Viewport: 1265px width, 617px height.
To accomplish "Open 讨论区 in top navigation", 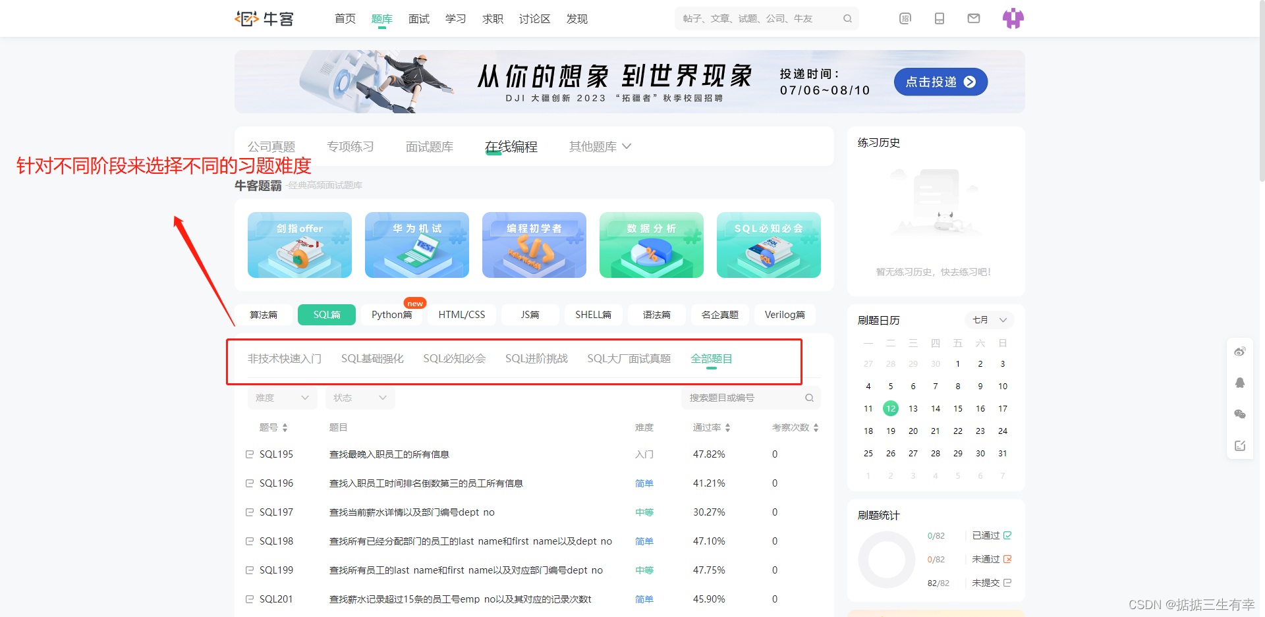I will coord(535,18).
